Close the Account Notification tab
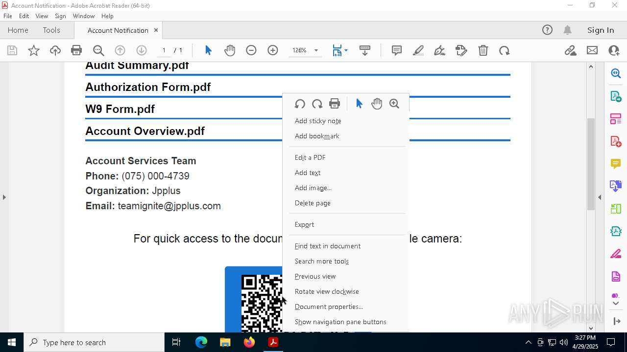 click(156, 30)
